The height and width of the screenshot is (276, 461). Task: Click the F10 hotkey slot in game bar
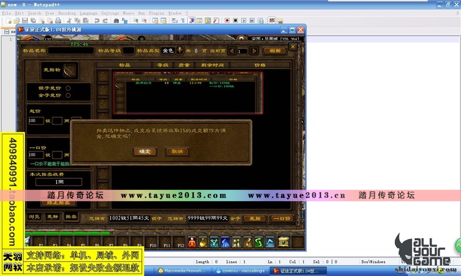153,242
